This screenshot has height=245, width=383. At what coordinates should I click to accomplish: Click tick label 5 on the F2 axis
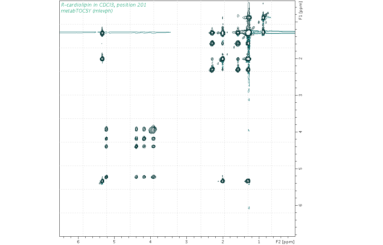point(114,241)
